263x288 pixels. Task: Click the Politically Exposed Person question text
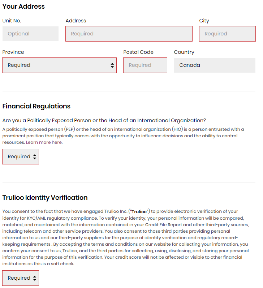coord(104,120)
